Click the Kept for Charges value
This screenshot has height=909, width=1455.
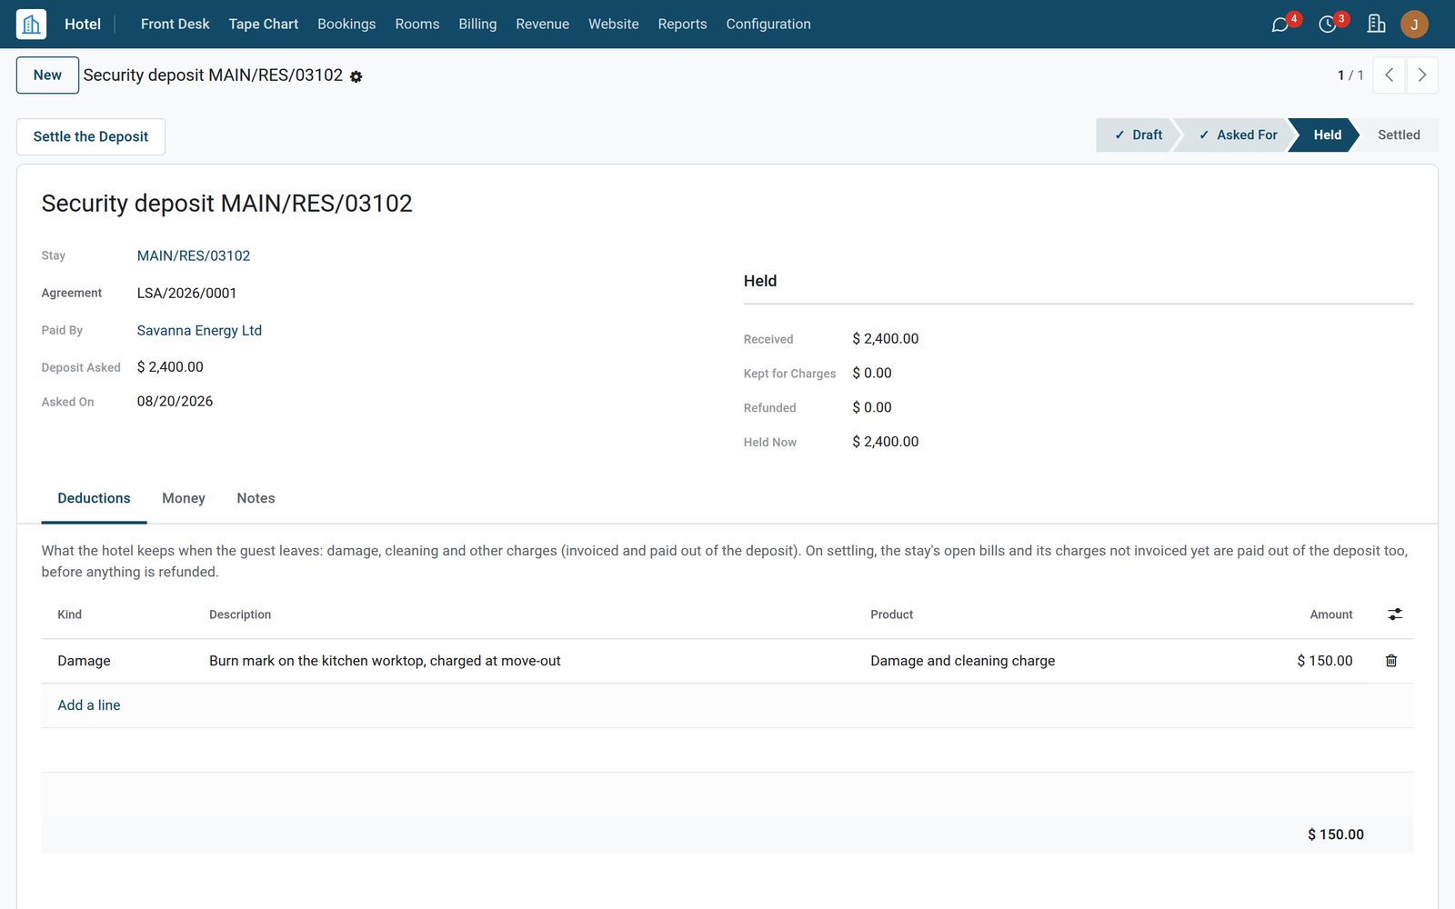pos(872,373)
